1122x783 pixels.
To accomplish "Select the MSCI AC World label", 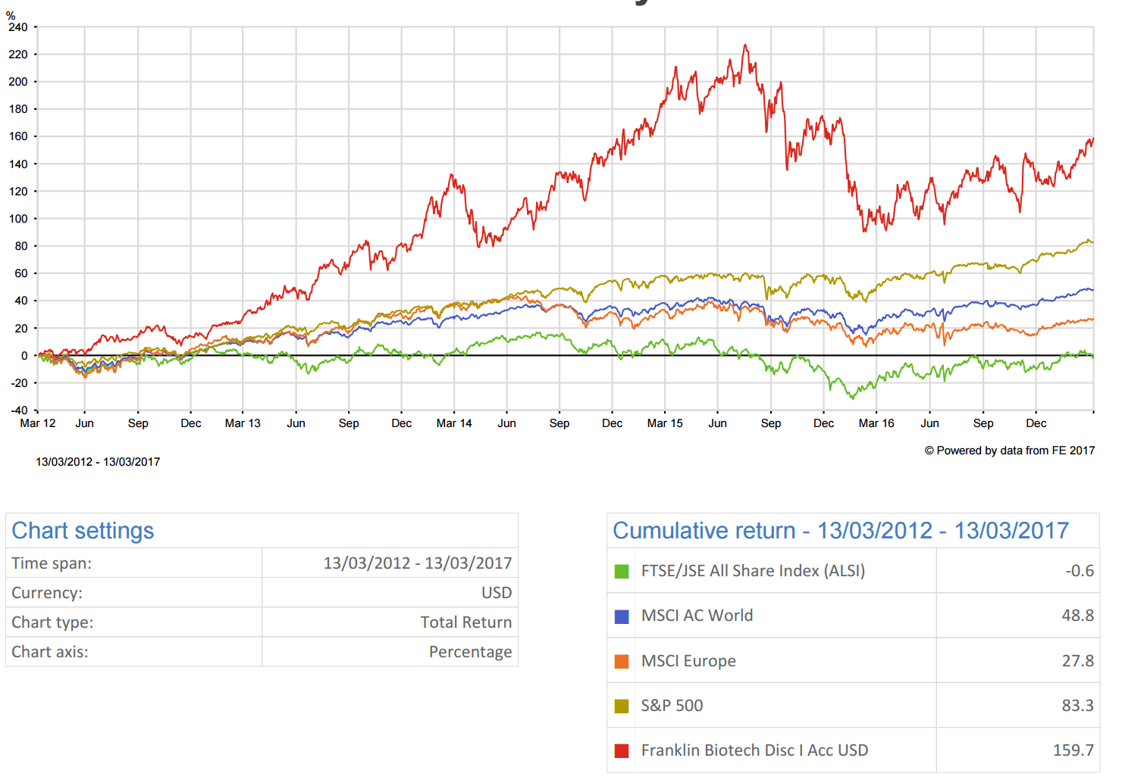I will coord(697,616).
